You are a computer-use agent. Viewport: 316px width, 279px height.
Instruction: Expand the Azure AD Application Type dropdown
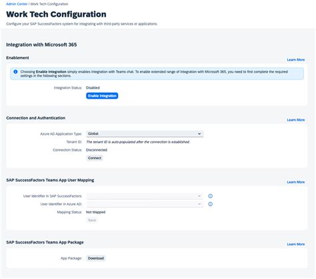(145, 133)
